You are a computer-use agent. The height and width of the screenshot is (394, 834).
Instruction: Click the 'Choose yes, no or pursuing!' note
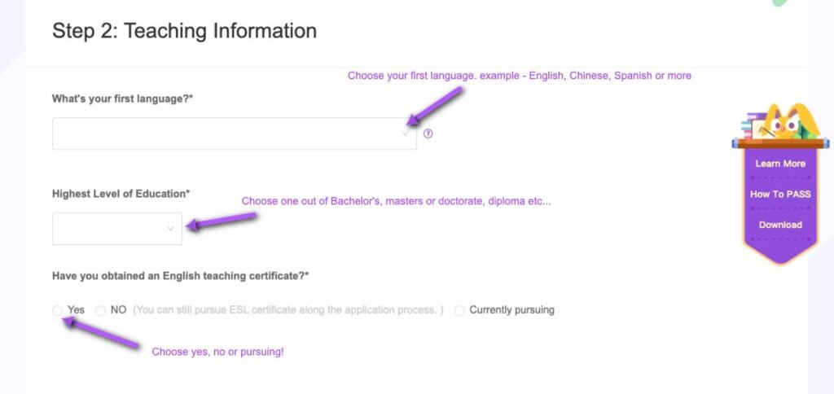coord(217,352)
